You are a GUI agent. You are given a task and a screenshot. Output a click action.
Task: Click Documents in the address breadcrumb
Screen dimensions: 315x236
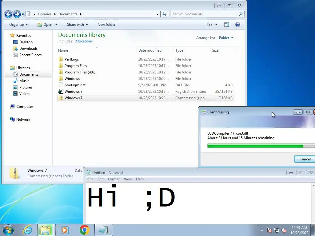(x=68, y=14)
